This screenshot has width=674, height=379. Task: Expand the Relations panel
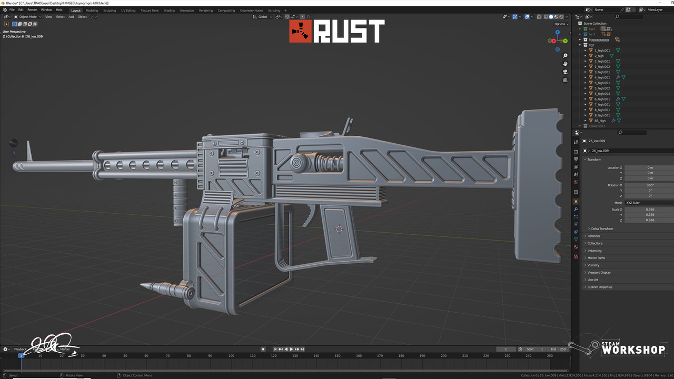(x=593, y=236)
